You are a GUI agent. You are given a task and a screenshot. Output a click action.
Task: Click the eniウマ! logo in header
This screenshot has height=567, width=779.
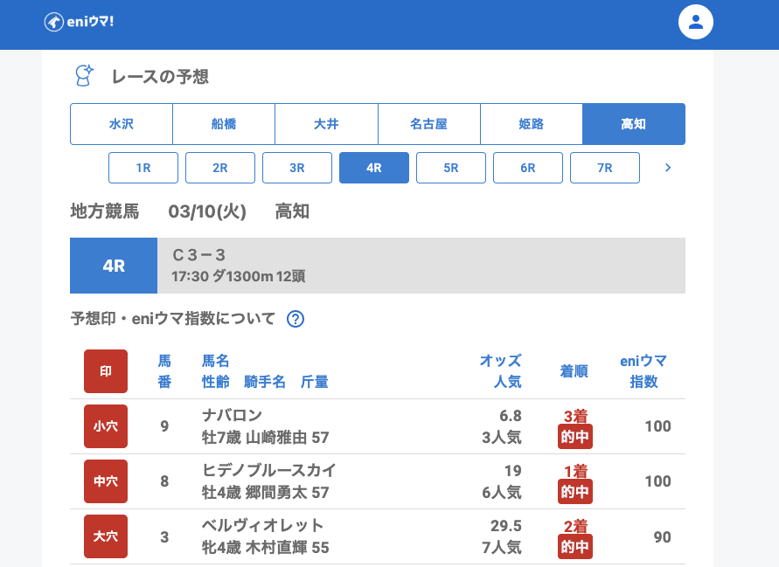(x=79, y=22)
